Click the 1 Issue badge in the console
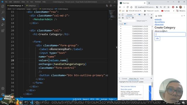This screenshot has width=187, height=105. click(x=123, y=24)
